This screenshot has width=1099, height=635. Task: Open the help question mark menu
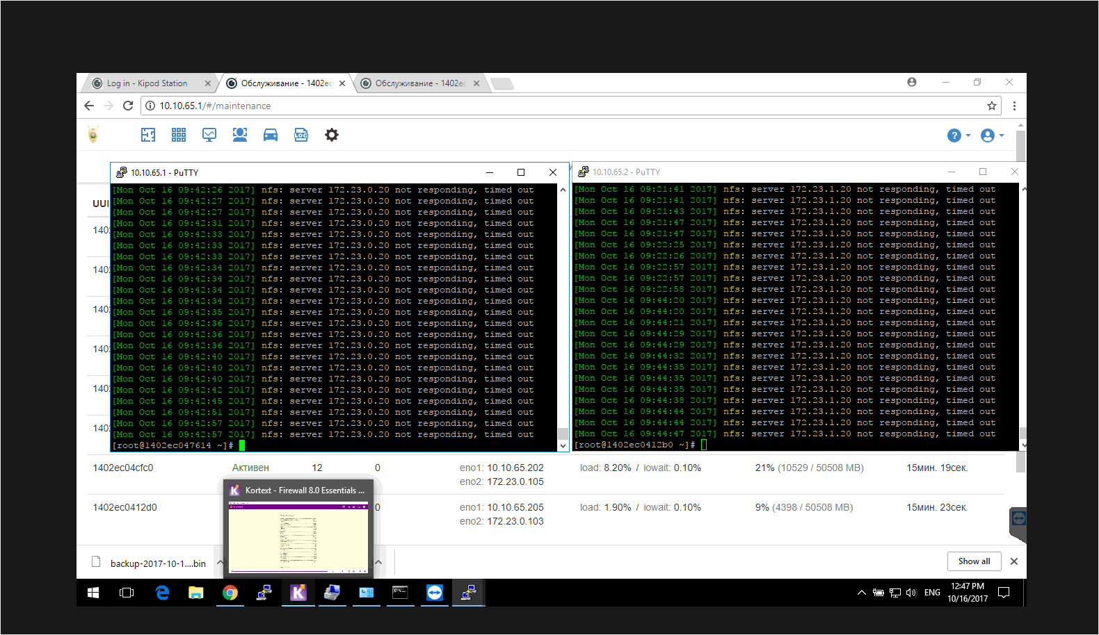click(x=958, y=135)
